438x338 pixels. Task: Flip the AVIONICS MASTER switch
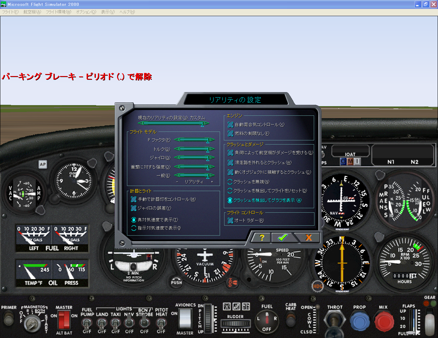click(185, 319)
